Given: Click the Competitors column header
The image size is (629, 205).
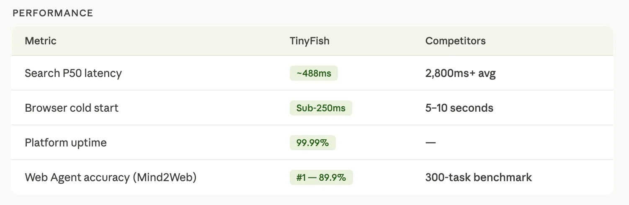Looking at the screenshot, I should pos(455,41).
